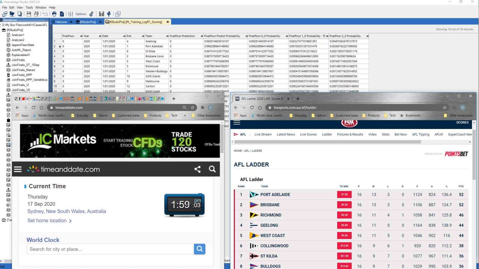
Task: Click the hamburger menu on timeanddate.com
Action: pos(18,169)
